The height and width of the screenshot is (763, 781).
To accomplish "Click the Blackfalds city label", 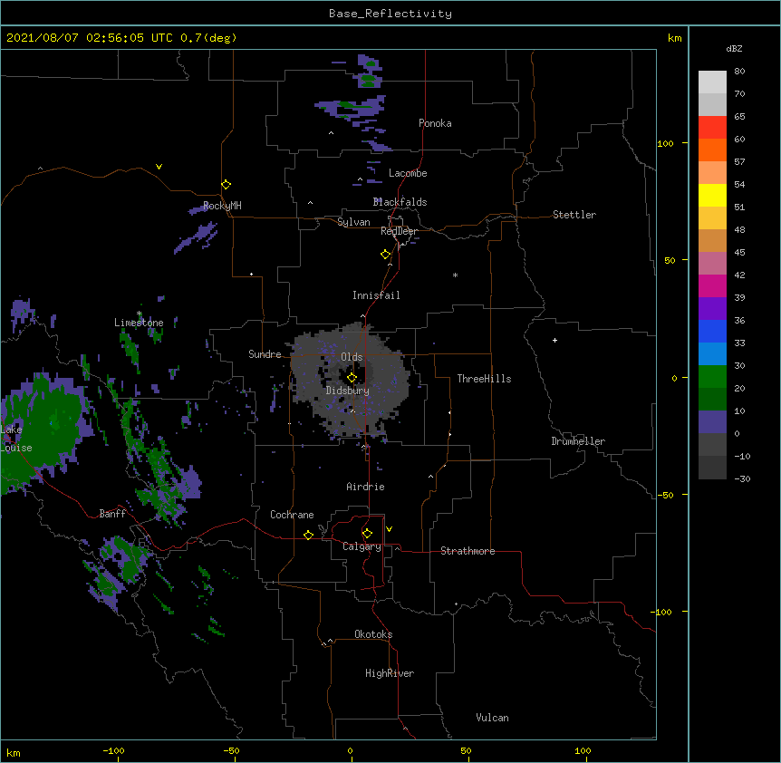I will (400, 202).
